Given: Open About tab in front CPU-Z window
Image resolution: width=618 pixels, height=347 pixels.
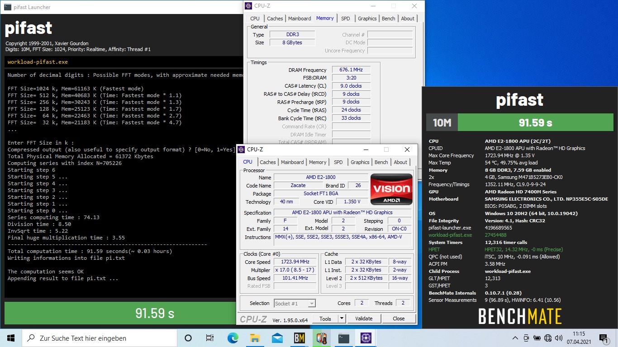Looking at the screenshot, I should coord(400,162).
